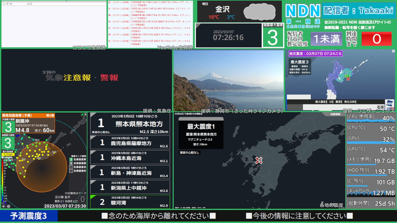Click the 金沢 forecast city name
The width and height of the screenshot is (397, 223).
point(222,9)
